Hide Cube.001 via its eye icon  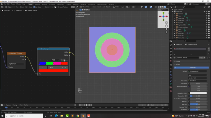[x=207, y=18]
